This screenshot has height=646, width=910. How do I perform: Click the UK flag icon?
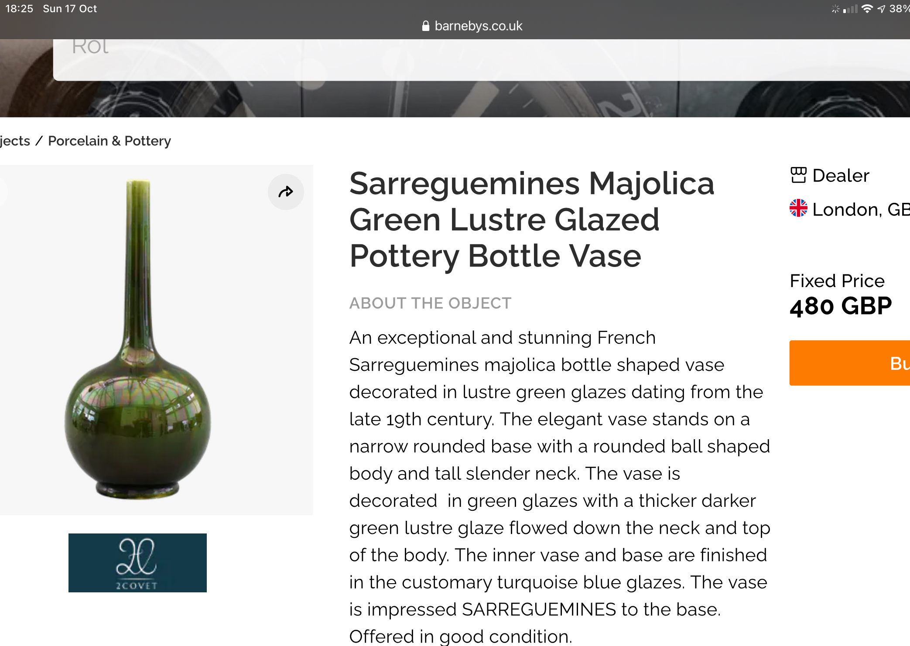798,208
